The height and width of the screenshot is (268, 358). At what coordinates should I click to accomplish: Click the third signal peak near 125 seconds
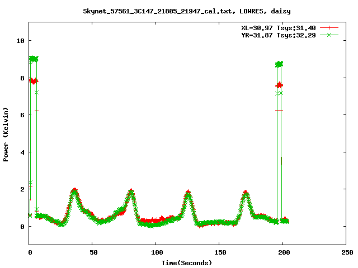[x=188, y=193]
